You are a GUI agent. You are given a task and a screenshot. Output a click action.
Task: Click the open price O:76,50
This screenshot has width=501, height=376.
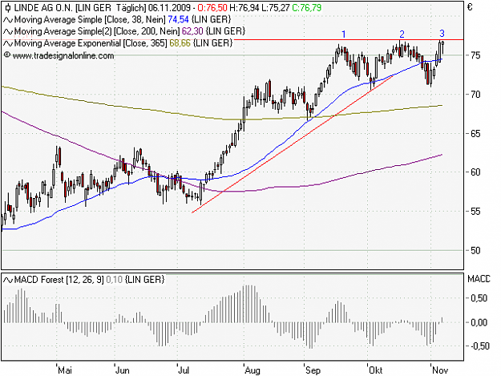tap(212, 8)
